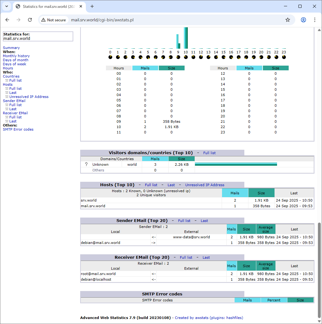This screenshot has height=324, width=322.
Task: Select the Statistics for mail.srv.world tab
Action: 49,6
